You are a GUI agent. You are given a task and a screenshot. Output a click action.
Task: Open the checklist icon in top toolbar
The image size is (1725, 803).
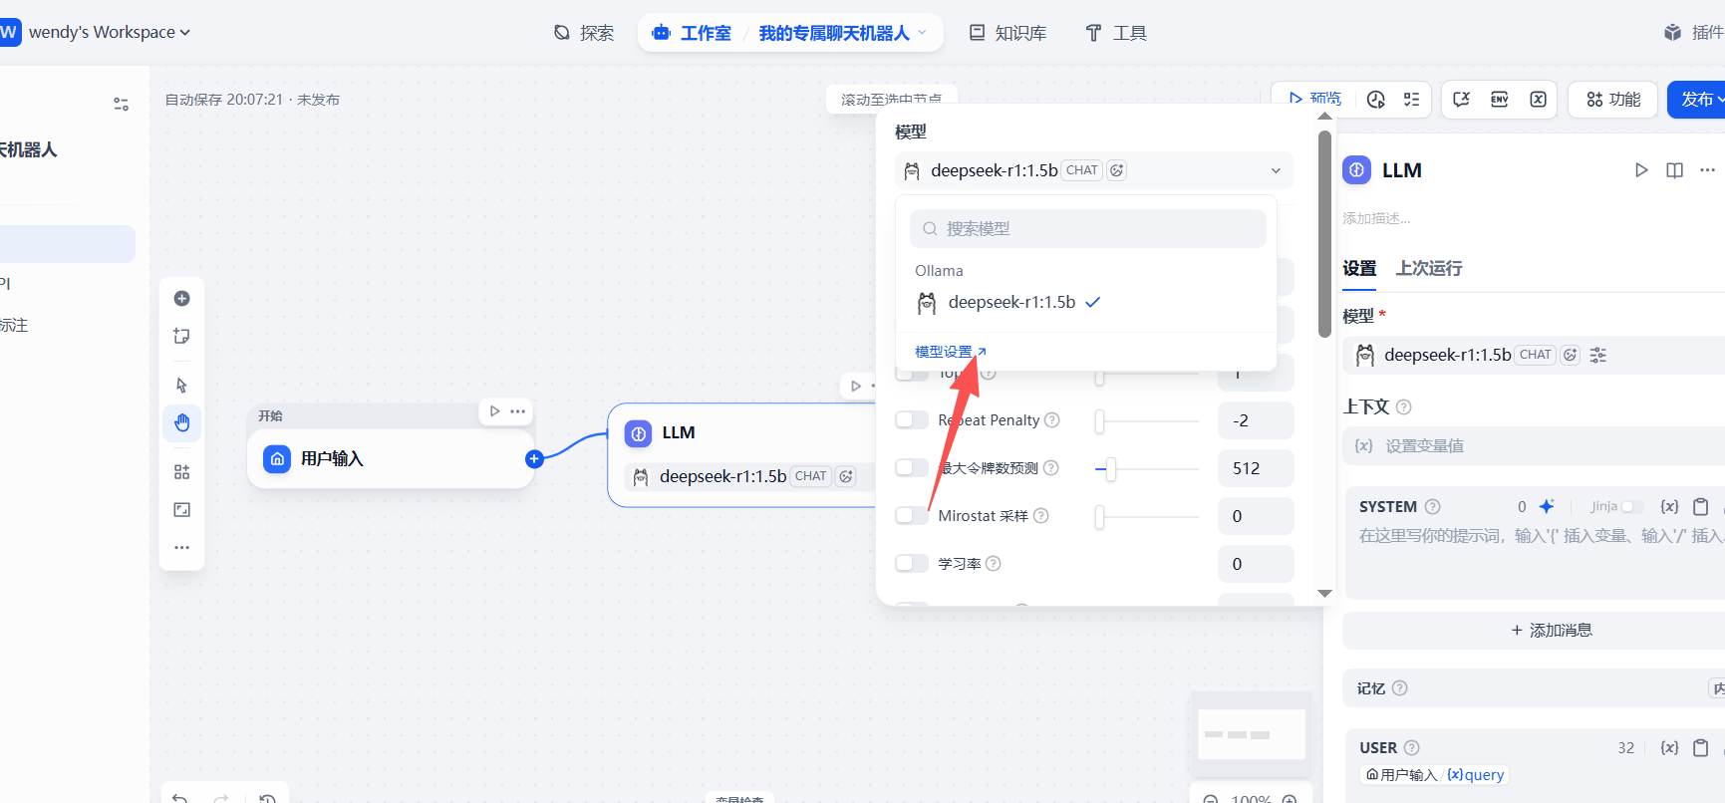1412,100
